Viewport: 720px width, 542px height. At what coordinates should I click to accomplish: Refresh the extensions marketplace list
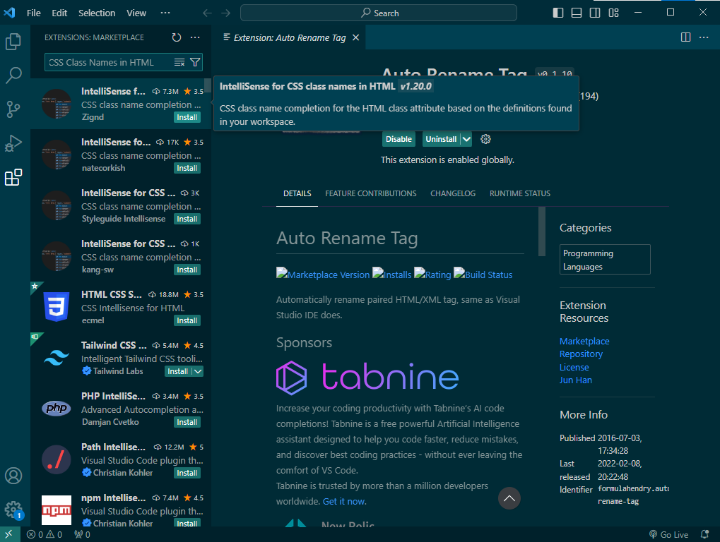pyautogui.click(x=177, y=37)
